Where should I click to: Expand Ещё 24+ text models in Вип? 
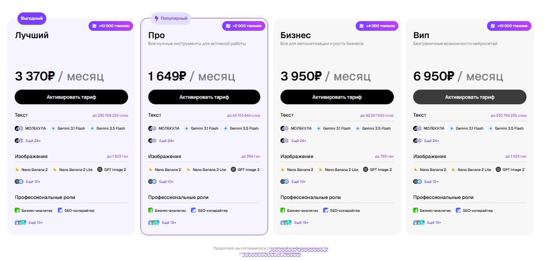click(431, 141)
